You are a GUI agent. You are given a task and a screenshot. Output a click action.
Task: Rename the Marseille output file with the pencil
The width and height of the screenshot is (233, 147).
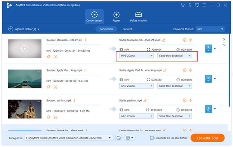click(163, 40)
